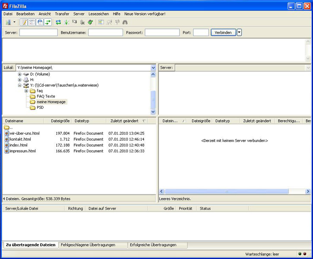Image resolution: width=313 pixels, height=259 pixels.
Task: Click the index.html file icon
Action: coord(6,145)
